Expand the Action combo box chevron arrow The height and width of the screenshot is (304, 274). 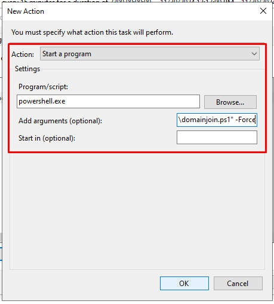(254, 54)
